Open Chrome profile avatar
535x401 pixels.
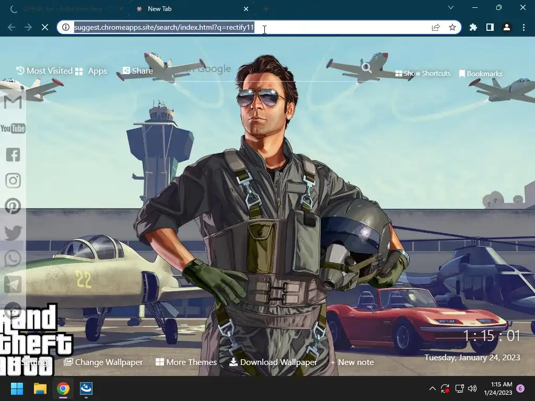507,27
